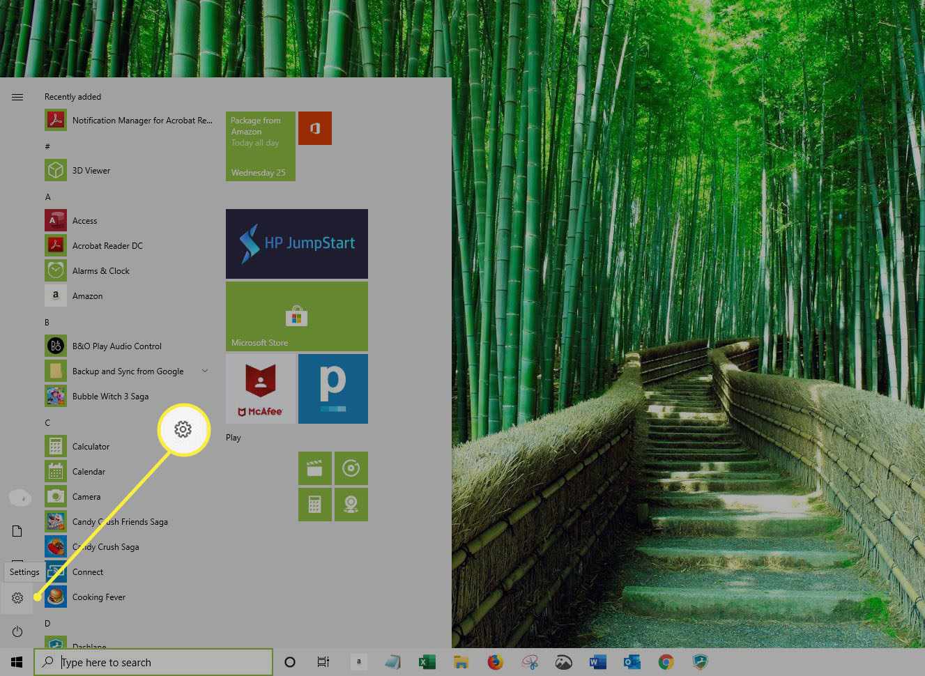Open Acrobat Reader DC
925x676 pixels.
coord(129,245)
